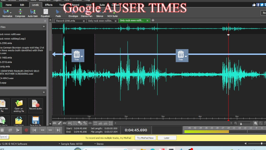Click the Trim trash icon near the waveform start
Screen dimensions: 266x150
point(76,55)
